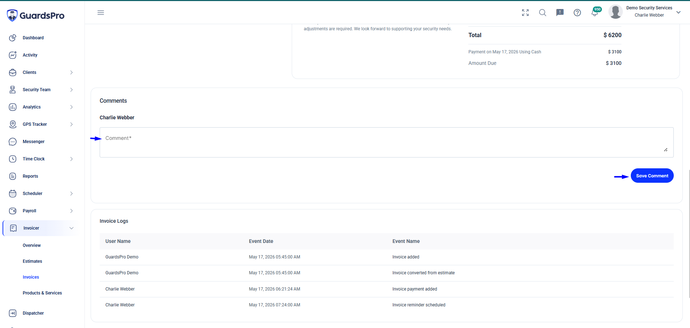The image size is (690, 328).
Task: Open the Messenger menu item
Action: click(x=34, y=142)
